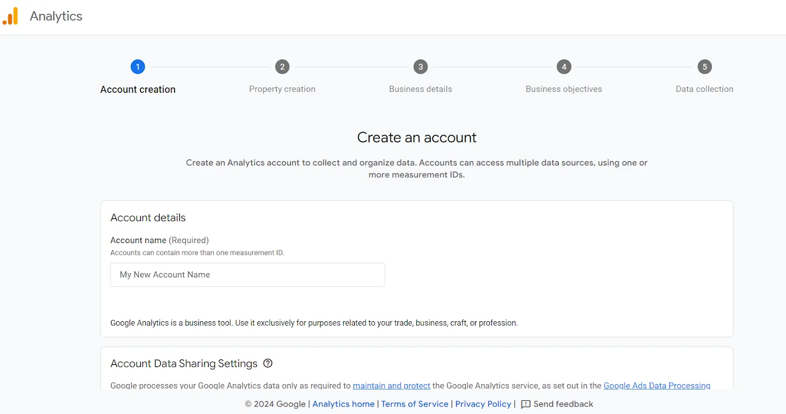Viewport: 786px width, 414px height.
Task: Select step 3 circle for Business details
Action: coord(421,67)
